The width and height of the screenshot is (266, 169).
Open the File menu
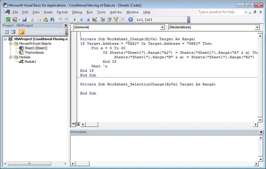[15, 12]
